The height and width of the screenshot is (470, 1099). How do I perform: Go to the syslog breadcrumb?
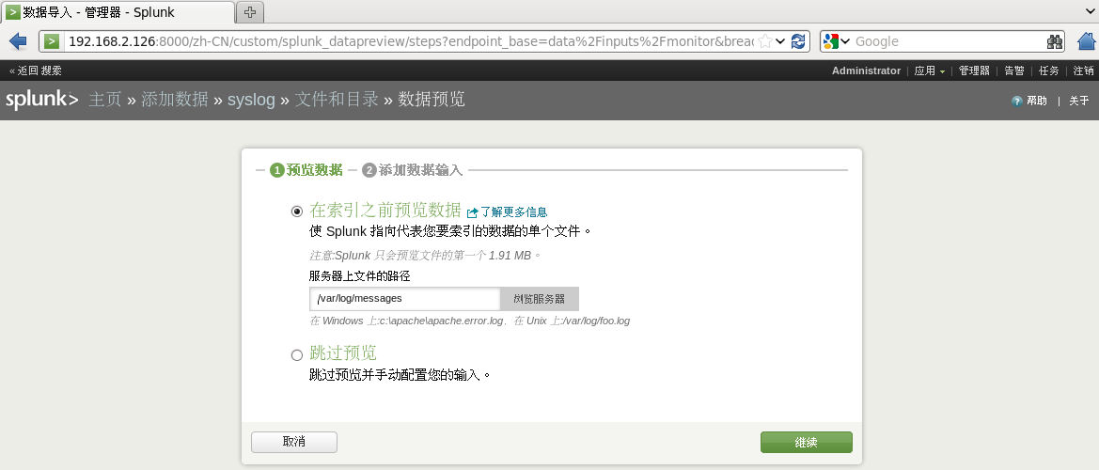[251, 100]
